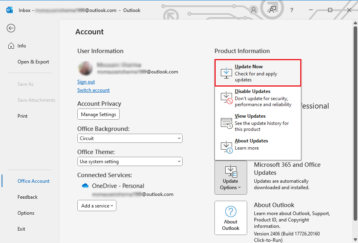Click the Save Attachments sidebar item
Viewport: 358px width, 243px height.
tap(36, 100)
